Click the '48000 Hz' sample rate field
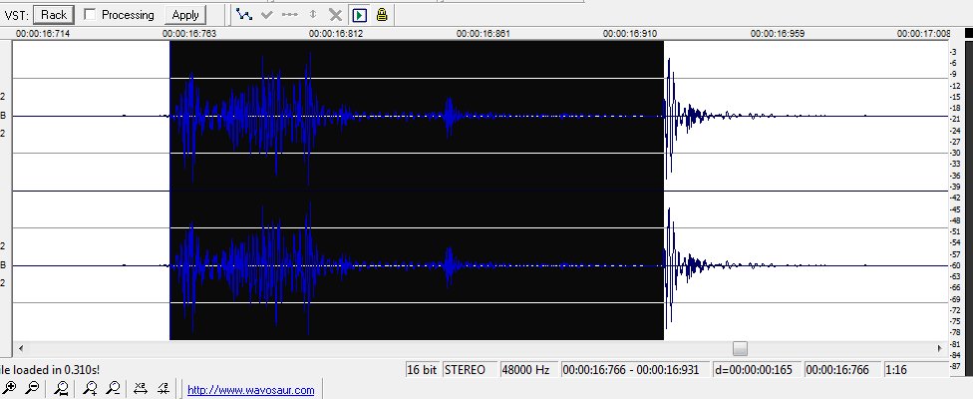 527,370
